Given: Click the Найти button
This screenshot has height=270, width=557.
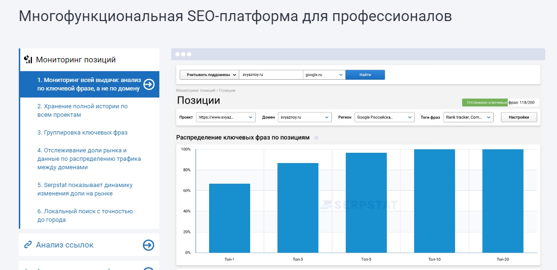Looking at the screenshot, I should point(365,75).
